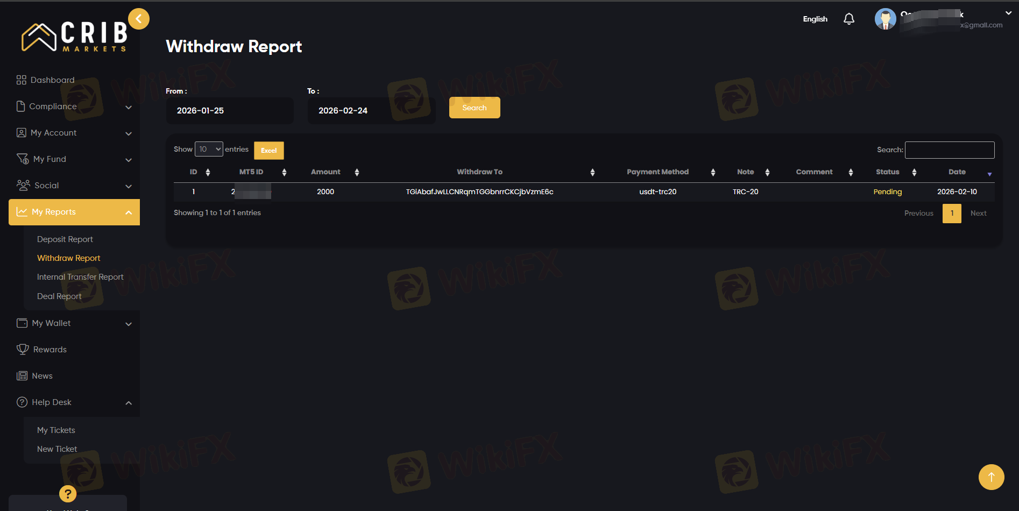This screenshot has height=511, width=1019.
Task: Open the user account dropdown arrow
Action: click(x=1008, y=13)
